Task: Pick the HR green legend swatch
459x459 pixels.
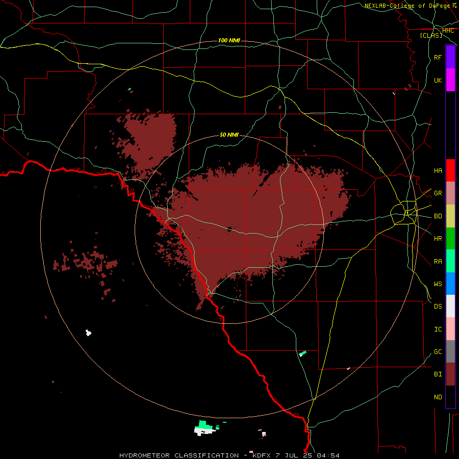Action: click(x=450, y=239)
